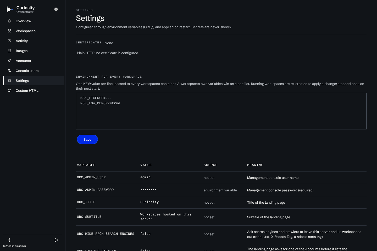Viewport: 377px width, 251px height.
Task: Open the Custom HTML label
Action: tap(27, 90)
